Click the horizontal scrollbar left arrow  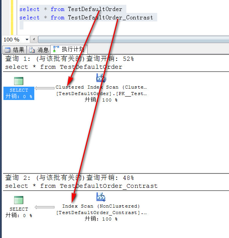pos(34,40)
